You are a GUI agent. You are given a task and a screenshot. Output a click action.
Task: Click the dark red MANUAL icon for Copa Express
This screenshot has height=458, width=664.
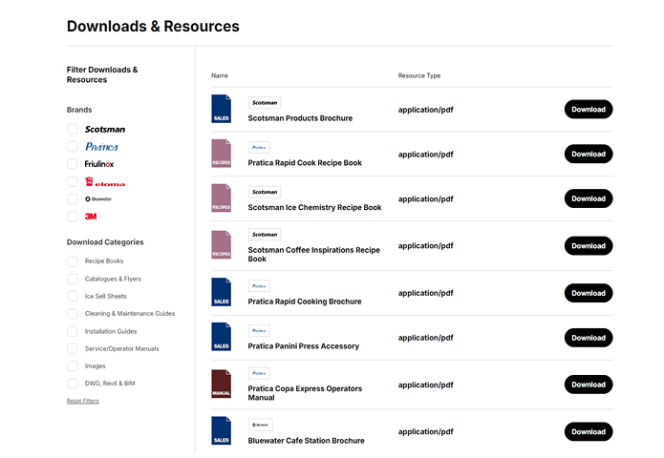(221, 384)
